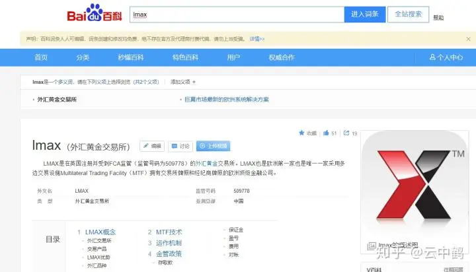The width and height of the screenshot is (476, 272).
Task: Open the LMAX logo overview image
Action: click(415, 185)
